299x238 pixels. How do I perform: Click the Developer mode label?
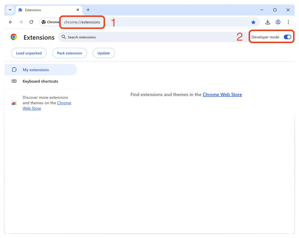point(265,37)
